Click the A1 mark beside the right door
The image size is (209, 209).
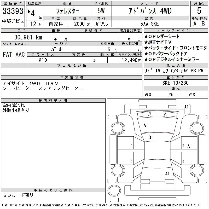pos(190,146)
